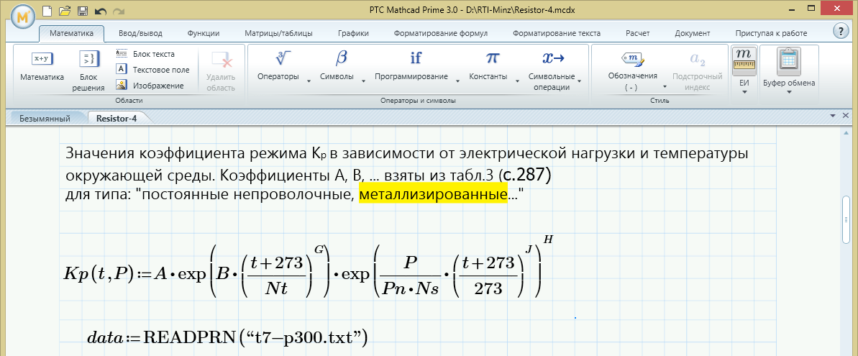
Task: Open file using folder icon
Action: coord(65,10)
